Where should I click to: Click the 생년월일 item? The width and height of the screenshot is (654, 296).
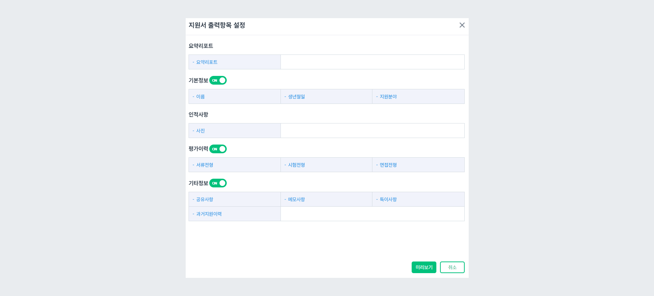(x=326, y=96)
